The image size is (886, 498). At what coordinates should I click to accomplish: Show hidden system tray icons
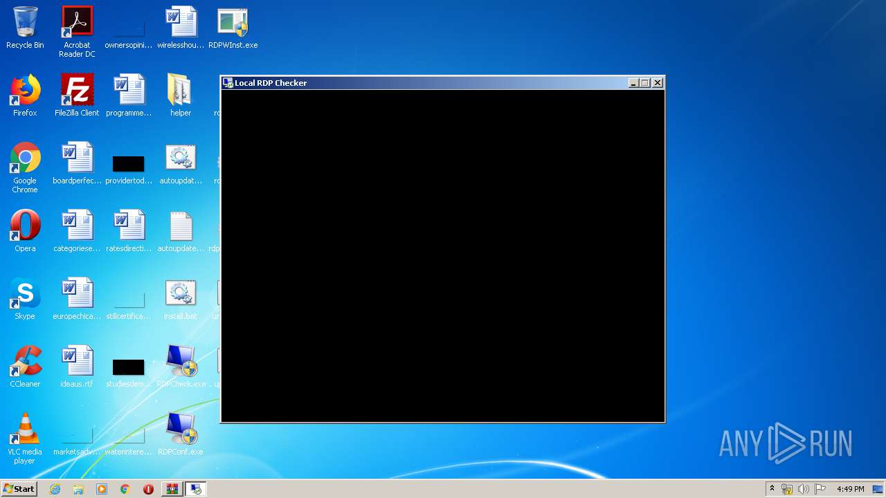(x=772, y=489)
